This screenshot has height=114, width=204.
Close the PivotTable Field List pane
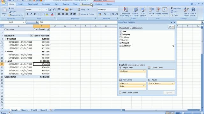point(174,22)
